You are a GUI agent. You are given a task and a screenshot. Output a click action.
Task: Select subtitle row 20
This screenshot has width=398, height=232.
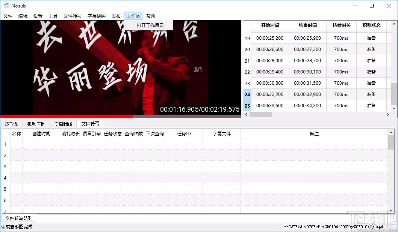(x=247, y=49)
